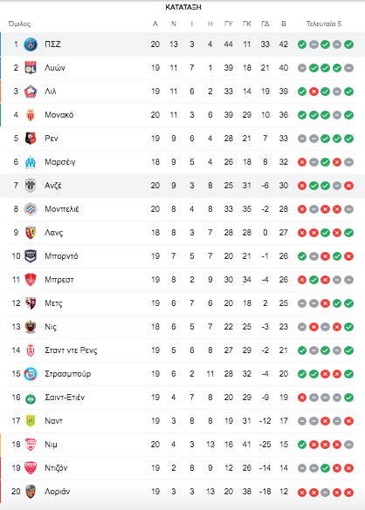This screenshot has width=365, height=510.
Task: Select the Στρασμπούρ team crest
Action: (x=31, y=374)
